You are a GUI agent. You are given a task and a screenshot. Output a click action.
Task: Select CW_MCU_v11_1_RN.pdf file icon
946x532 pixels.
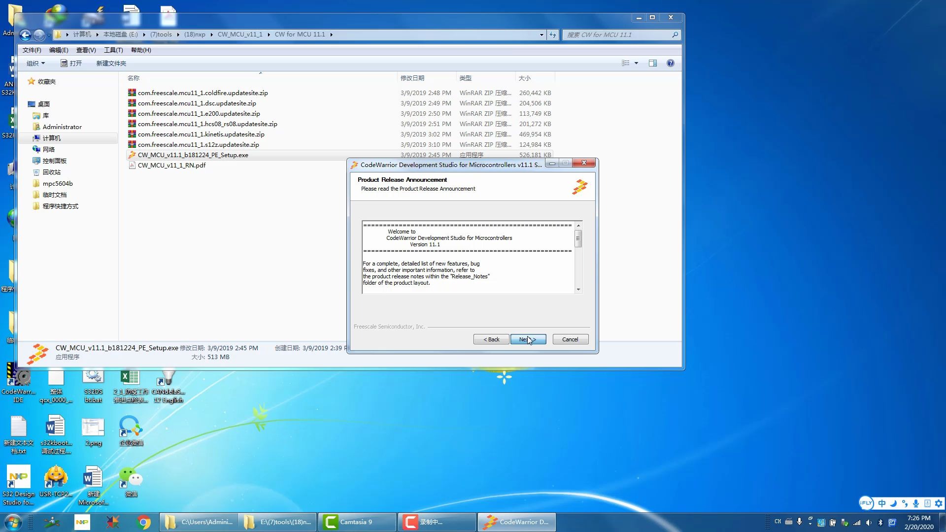pyautogui.click(x=132, y=165)
